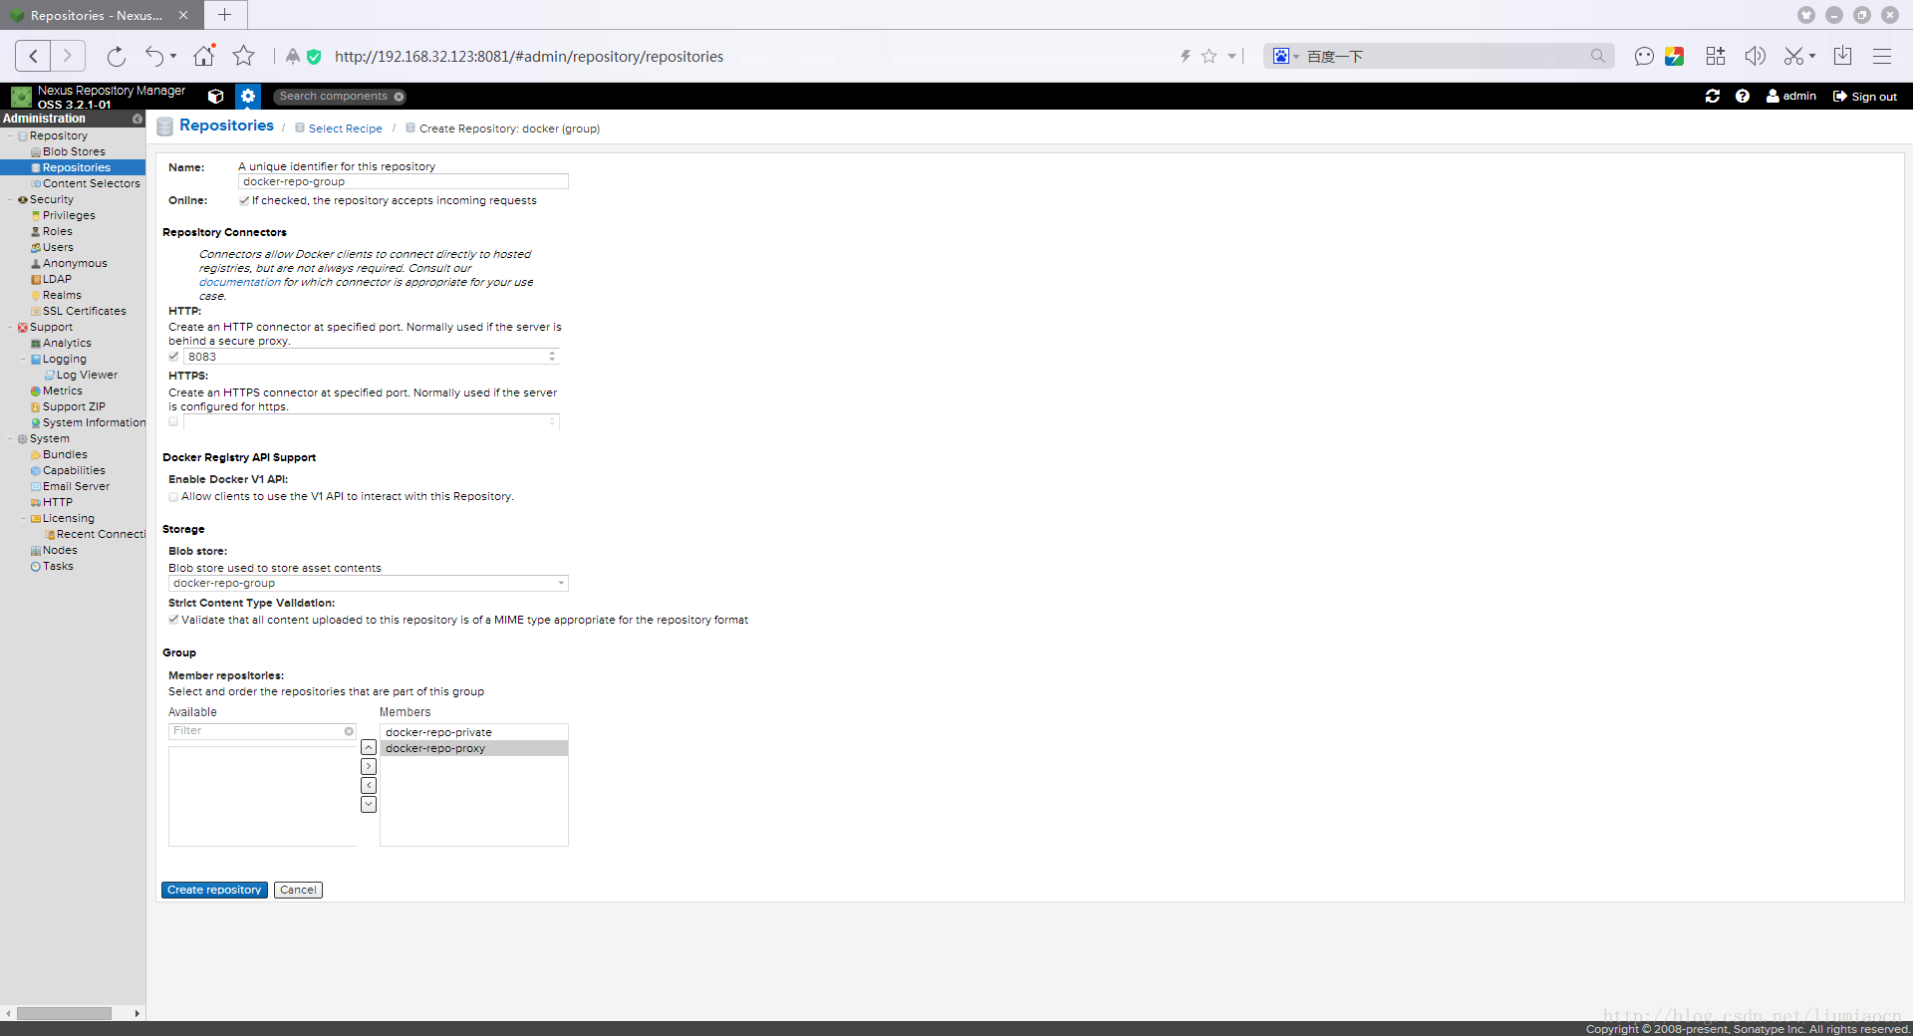
Task: Open the Nexus help question icon
Action: [1743, 97]
